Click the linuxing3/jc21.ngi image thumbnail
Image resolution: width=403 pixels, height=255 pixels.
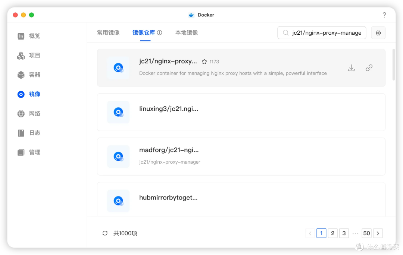tap(118, 112)
